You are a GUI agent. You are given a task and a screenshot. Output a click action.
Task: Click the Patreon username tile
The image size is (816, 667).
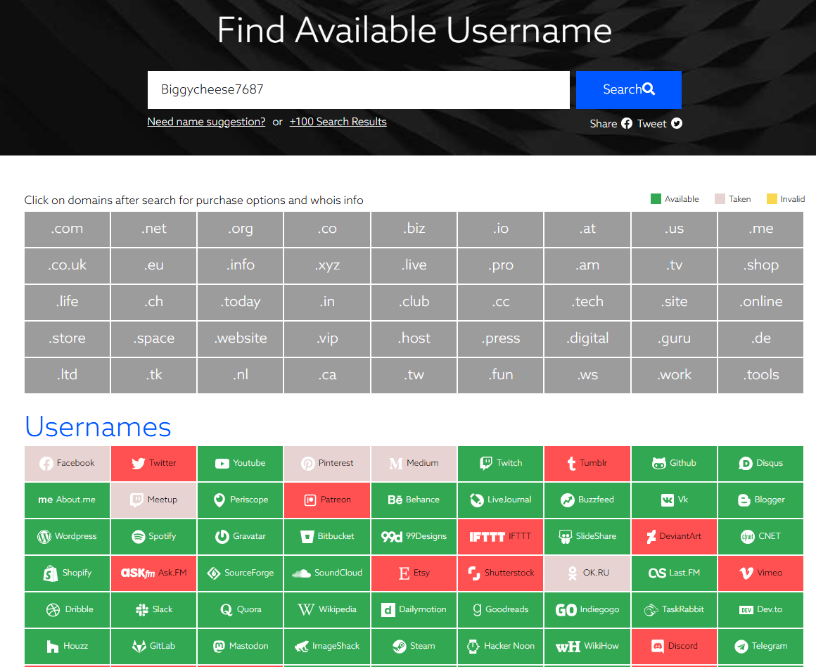point(327,500)
